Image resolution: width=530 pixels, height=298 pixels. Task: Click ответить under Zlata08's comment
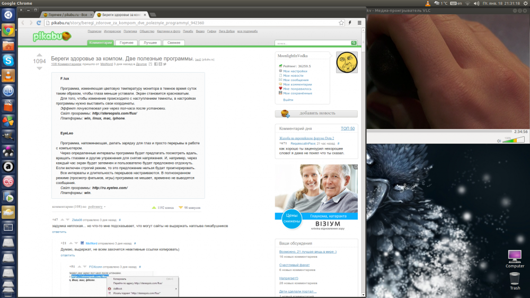59,232
